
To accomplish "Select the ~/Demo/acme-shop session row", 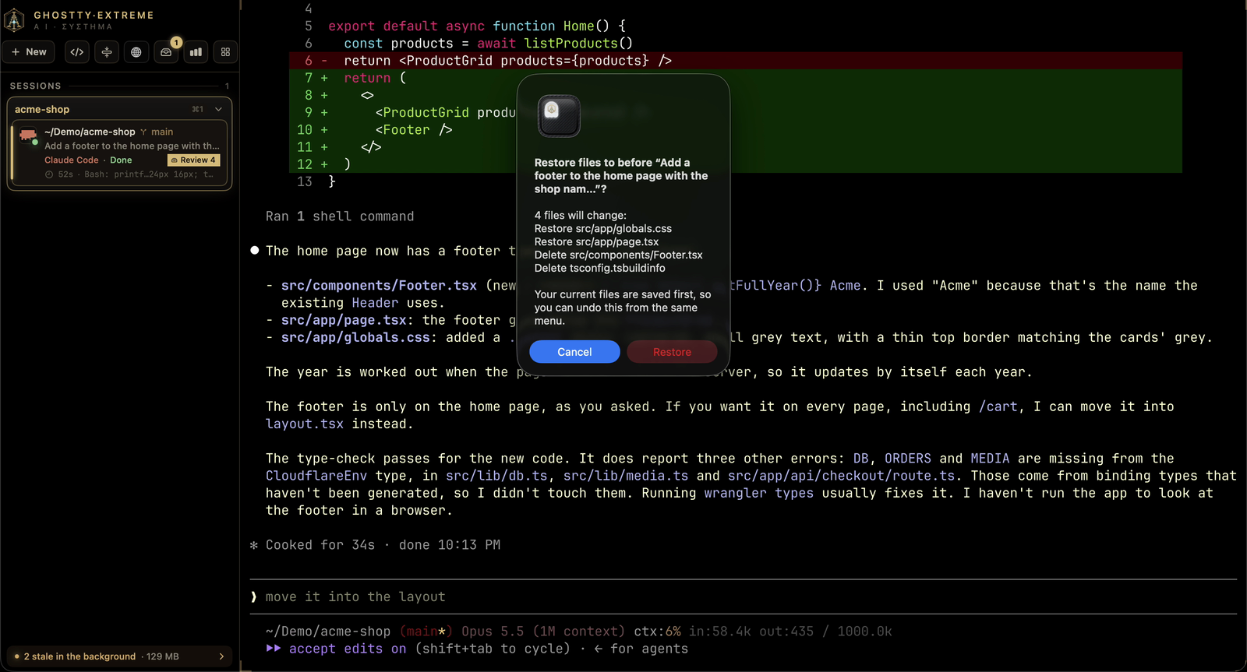I will pyautogui.click(x=119, y=153).
